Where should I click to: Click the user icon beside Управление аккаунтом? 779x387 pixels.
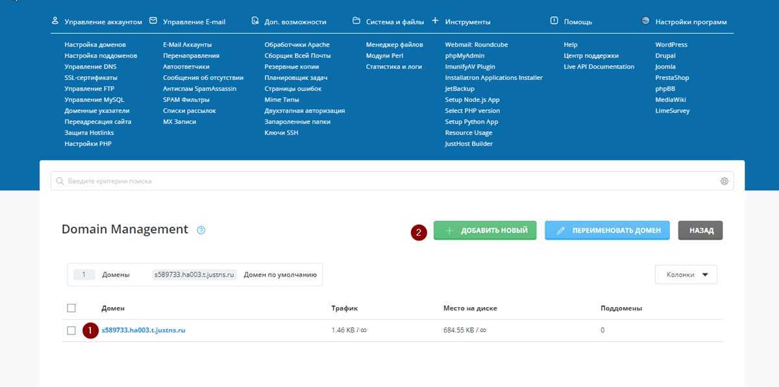[x=55, y=21]
